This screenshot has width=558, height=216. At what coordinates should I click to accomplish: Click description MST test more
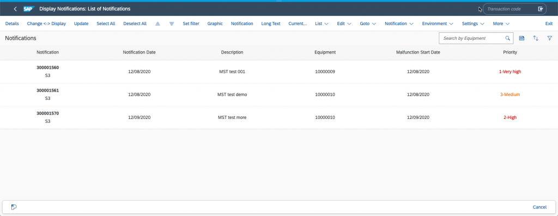[x=232, y=117]
